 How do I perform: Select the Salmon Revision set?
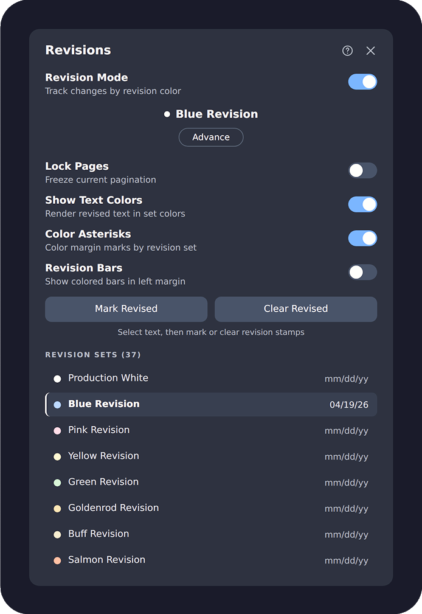(x=211, y=560)
